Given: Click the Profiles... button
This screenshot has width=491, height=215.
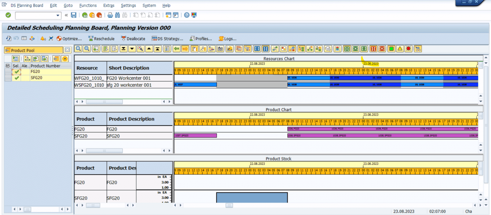Looking at the screenshot, I should coord(201,39).
